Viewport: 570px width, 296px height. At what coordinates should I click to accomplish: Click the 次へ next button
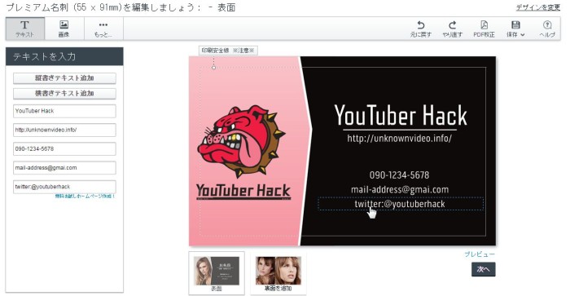click(x=483, y=269)
